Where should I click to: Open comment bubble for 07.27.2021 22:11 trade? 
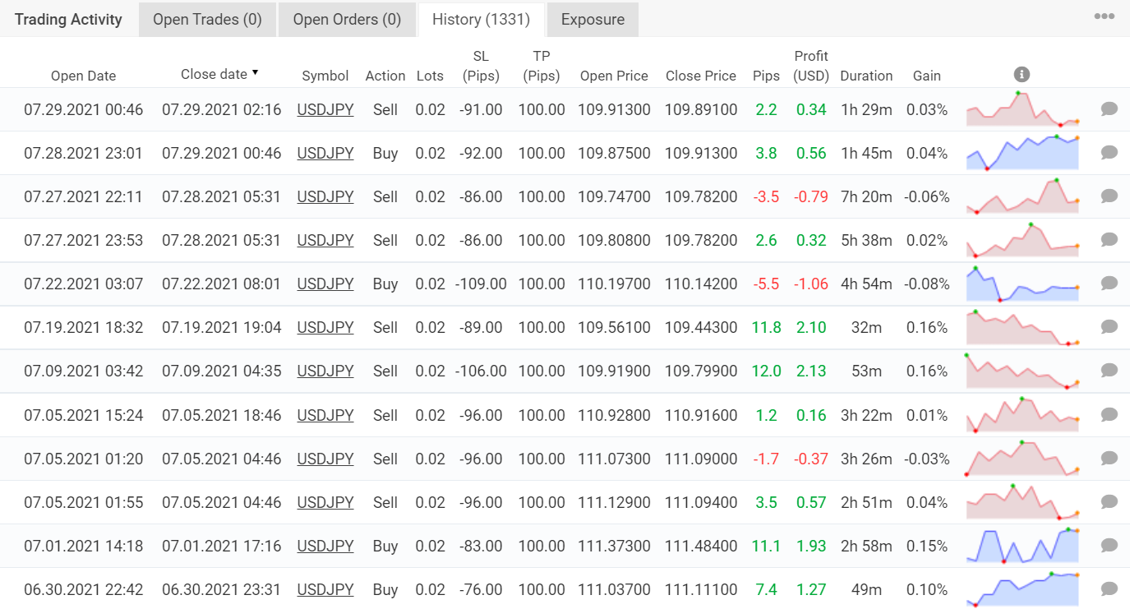(x=1109, y=196)
